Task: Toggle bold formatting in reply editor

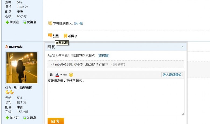Action: [x=51, y=75]
